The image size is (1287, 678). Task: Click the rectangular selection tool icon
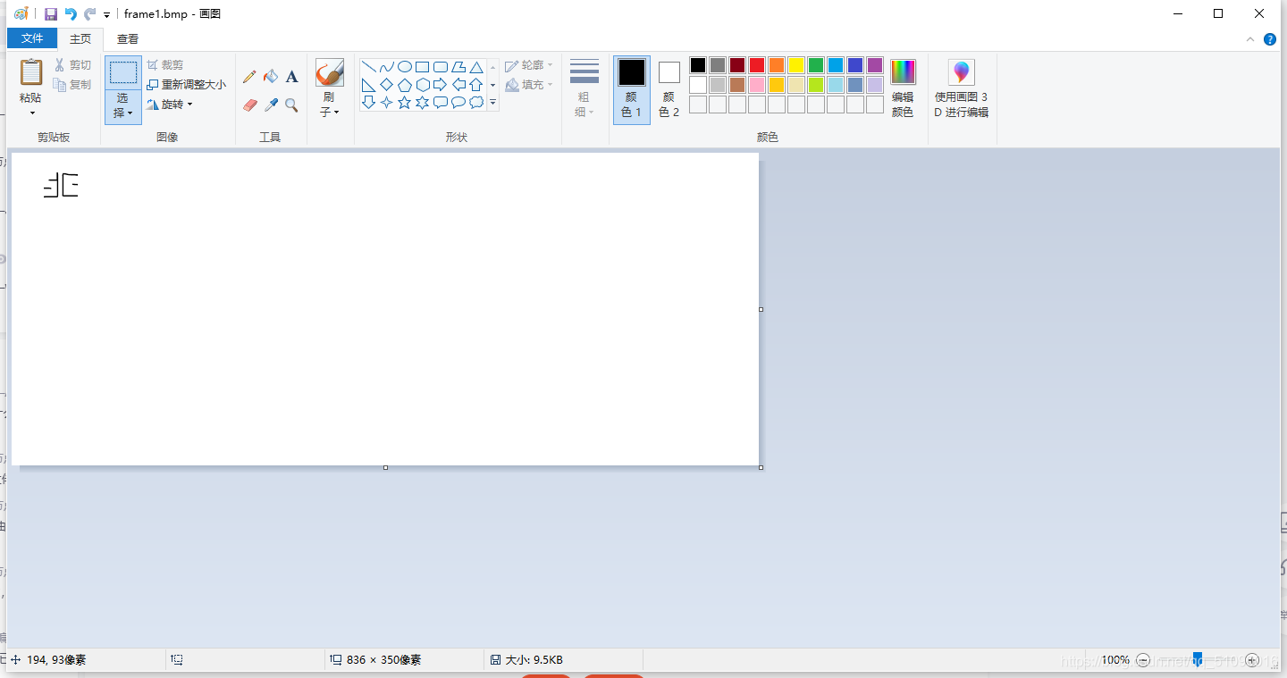click(x=123, y=72)
